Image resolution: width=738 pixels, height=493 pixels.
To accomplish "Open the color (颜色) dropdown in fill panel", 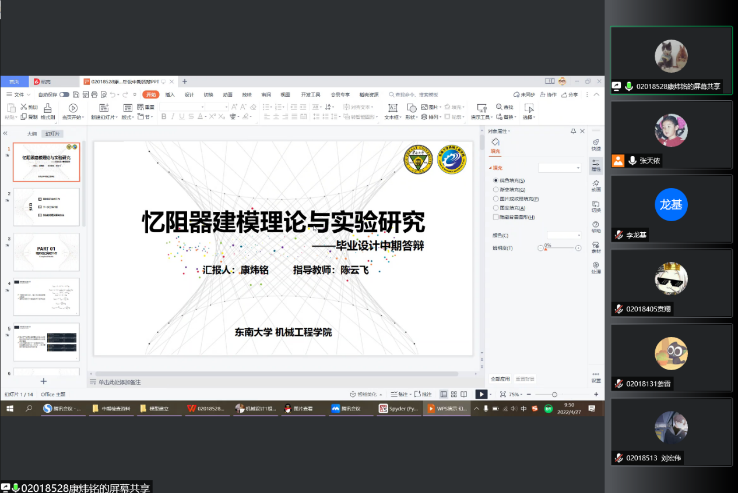I will (x=564, y=235).
